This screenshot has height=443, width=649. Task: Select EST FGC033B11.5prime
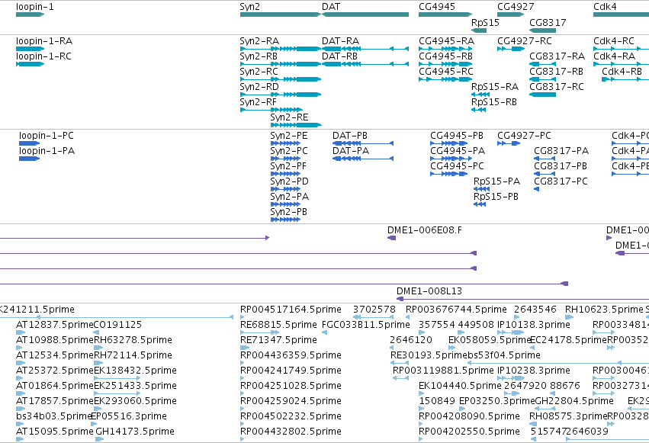(x=325, y=332)
